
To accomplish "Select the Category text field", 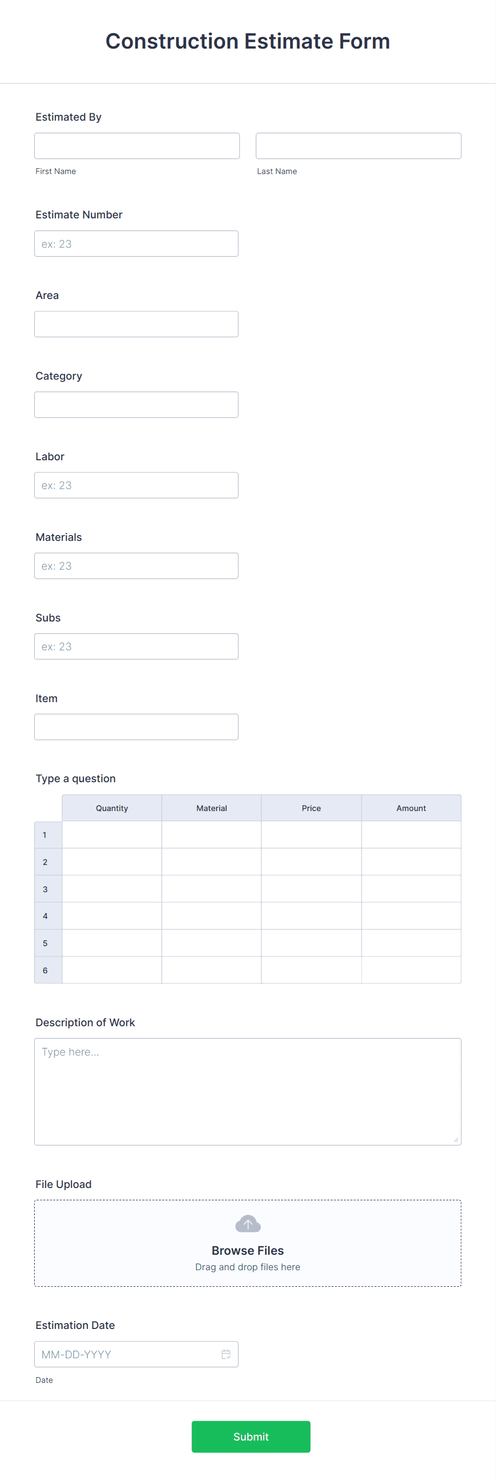I will 137,404.
